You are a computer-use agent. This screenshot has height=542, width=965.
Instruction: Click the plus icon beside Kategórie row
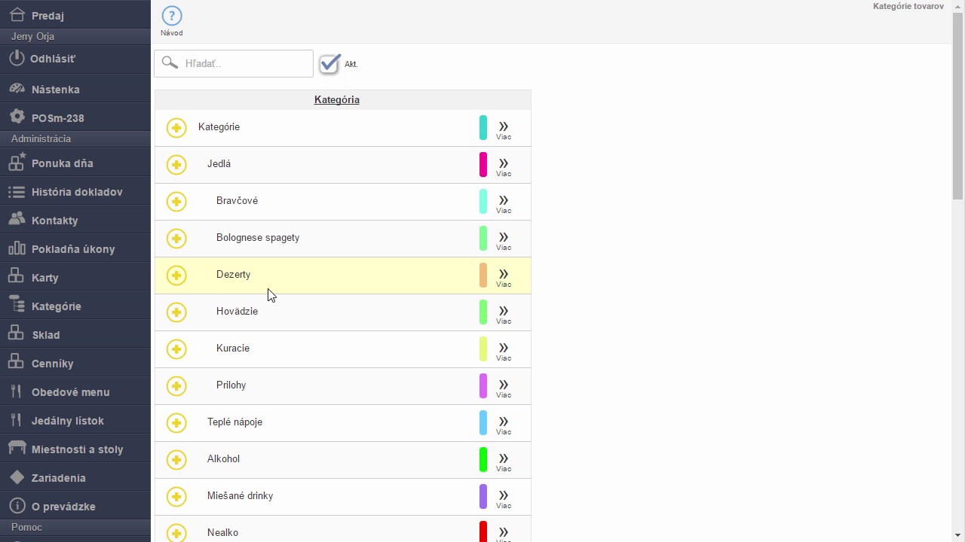(x=176, y=128)
